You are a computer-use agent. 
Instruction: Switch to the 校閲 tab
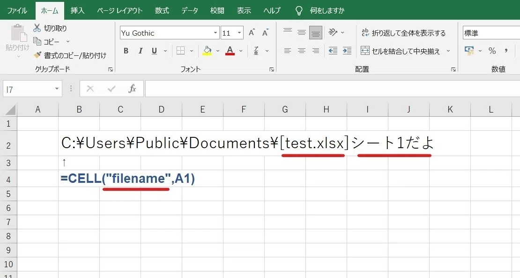click(x=217, y=11)
